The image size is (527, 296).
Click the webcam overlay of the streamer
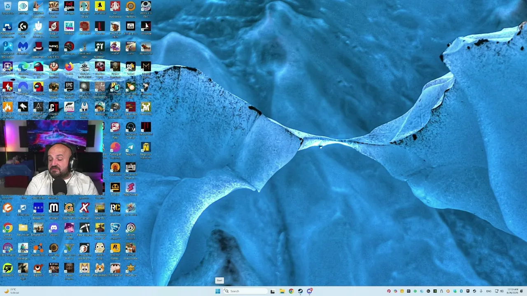[x=51, y=157]
